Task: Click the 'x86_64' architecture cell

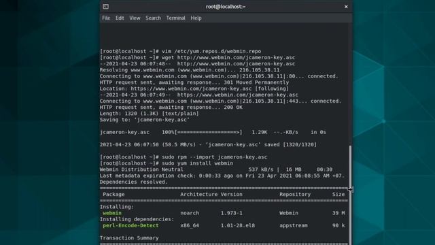Action: 190,225
